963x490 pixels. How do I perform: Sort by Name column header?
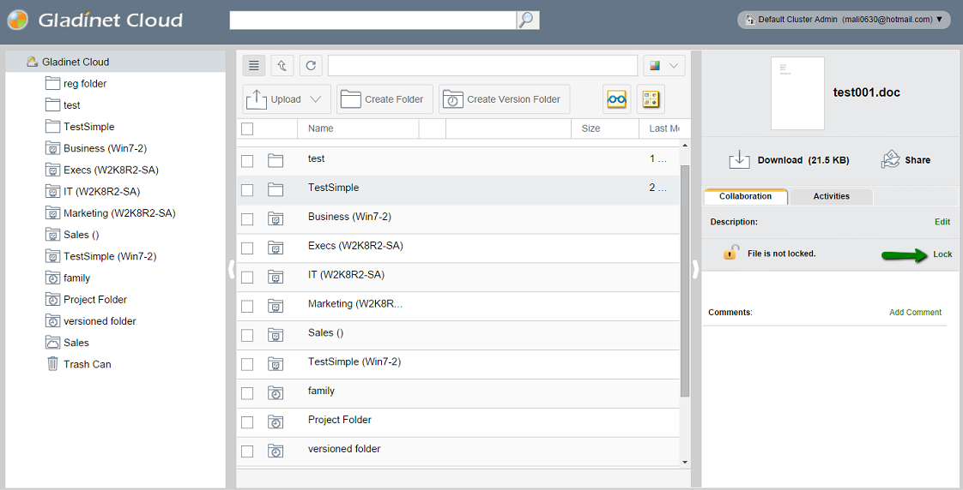321,128
